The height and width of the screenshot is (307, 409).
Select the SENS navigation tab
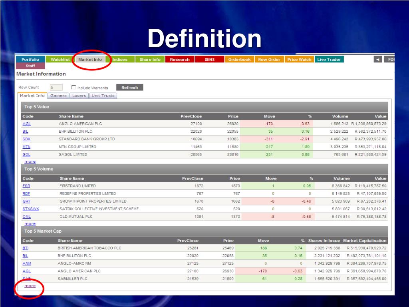209,60
